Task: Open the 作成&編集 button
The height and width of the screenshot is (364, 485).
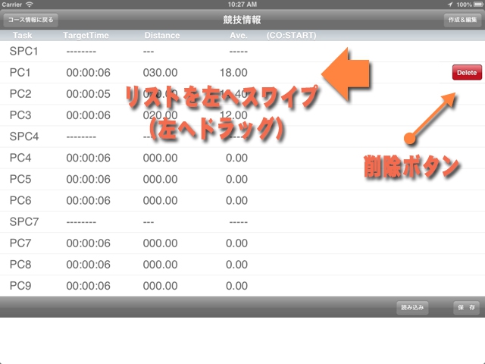Action: click(462, 20)
